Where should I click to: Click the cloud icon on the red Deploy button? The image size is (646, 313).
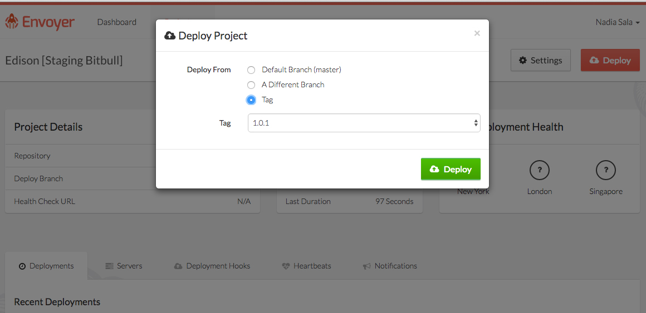click(x=594, y=61)
